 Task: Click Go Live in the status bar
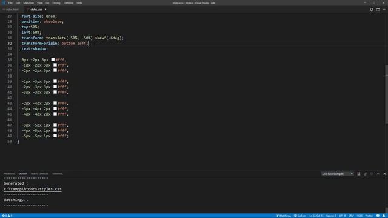point(299,216)
